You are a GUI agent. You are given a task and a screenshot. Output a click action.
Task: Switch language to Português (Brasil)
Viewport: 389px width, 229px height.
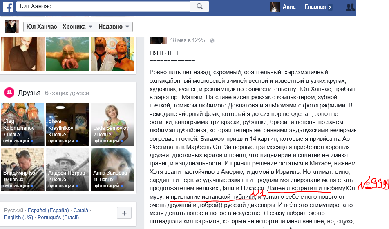tap(58, 217)
